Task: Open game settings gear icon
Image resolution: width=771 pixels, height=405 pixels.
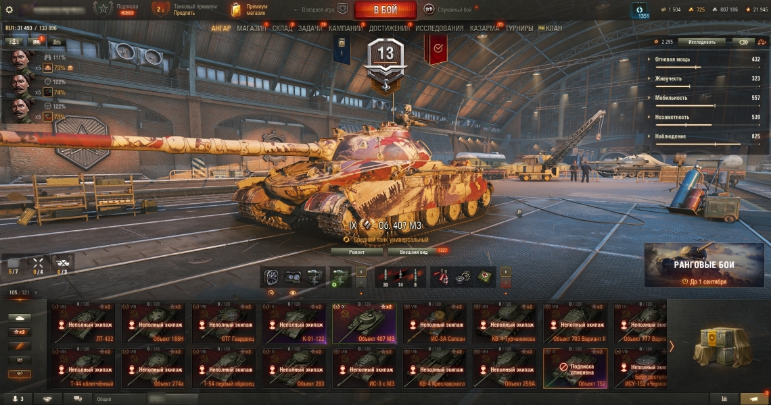Action: tap(9, 9)
